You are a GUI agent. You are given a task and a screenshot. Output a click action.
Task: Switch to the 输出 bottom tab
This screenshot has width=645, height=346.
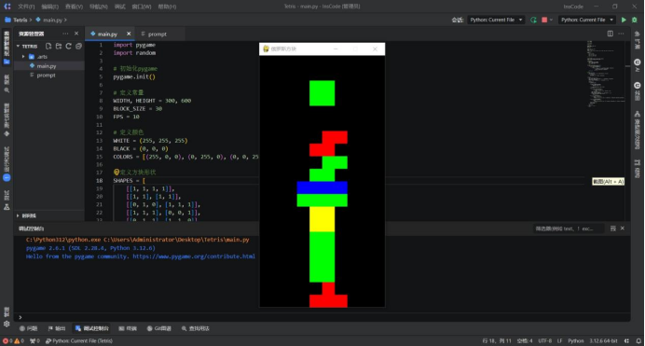[x=57, y=328]
